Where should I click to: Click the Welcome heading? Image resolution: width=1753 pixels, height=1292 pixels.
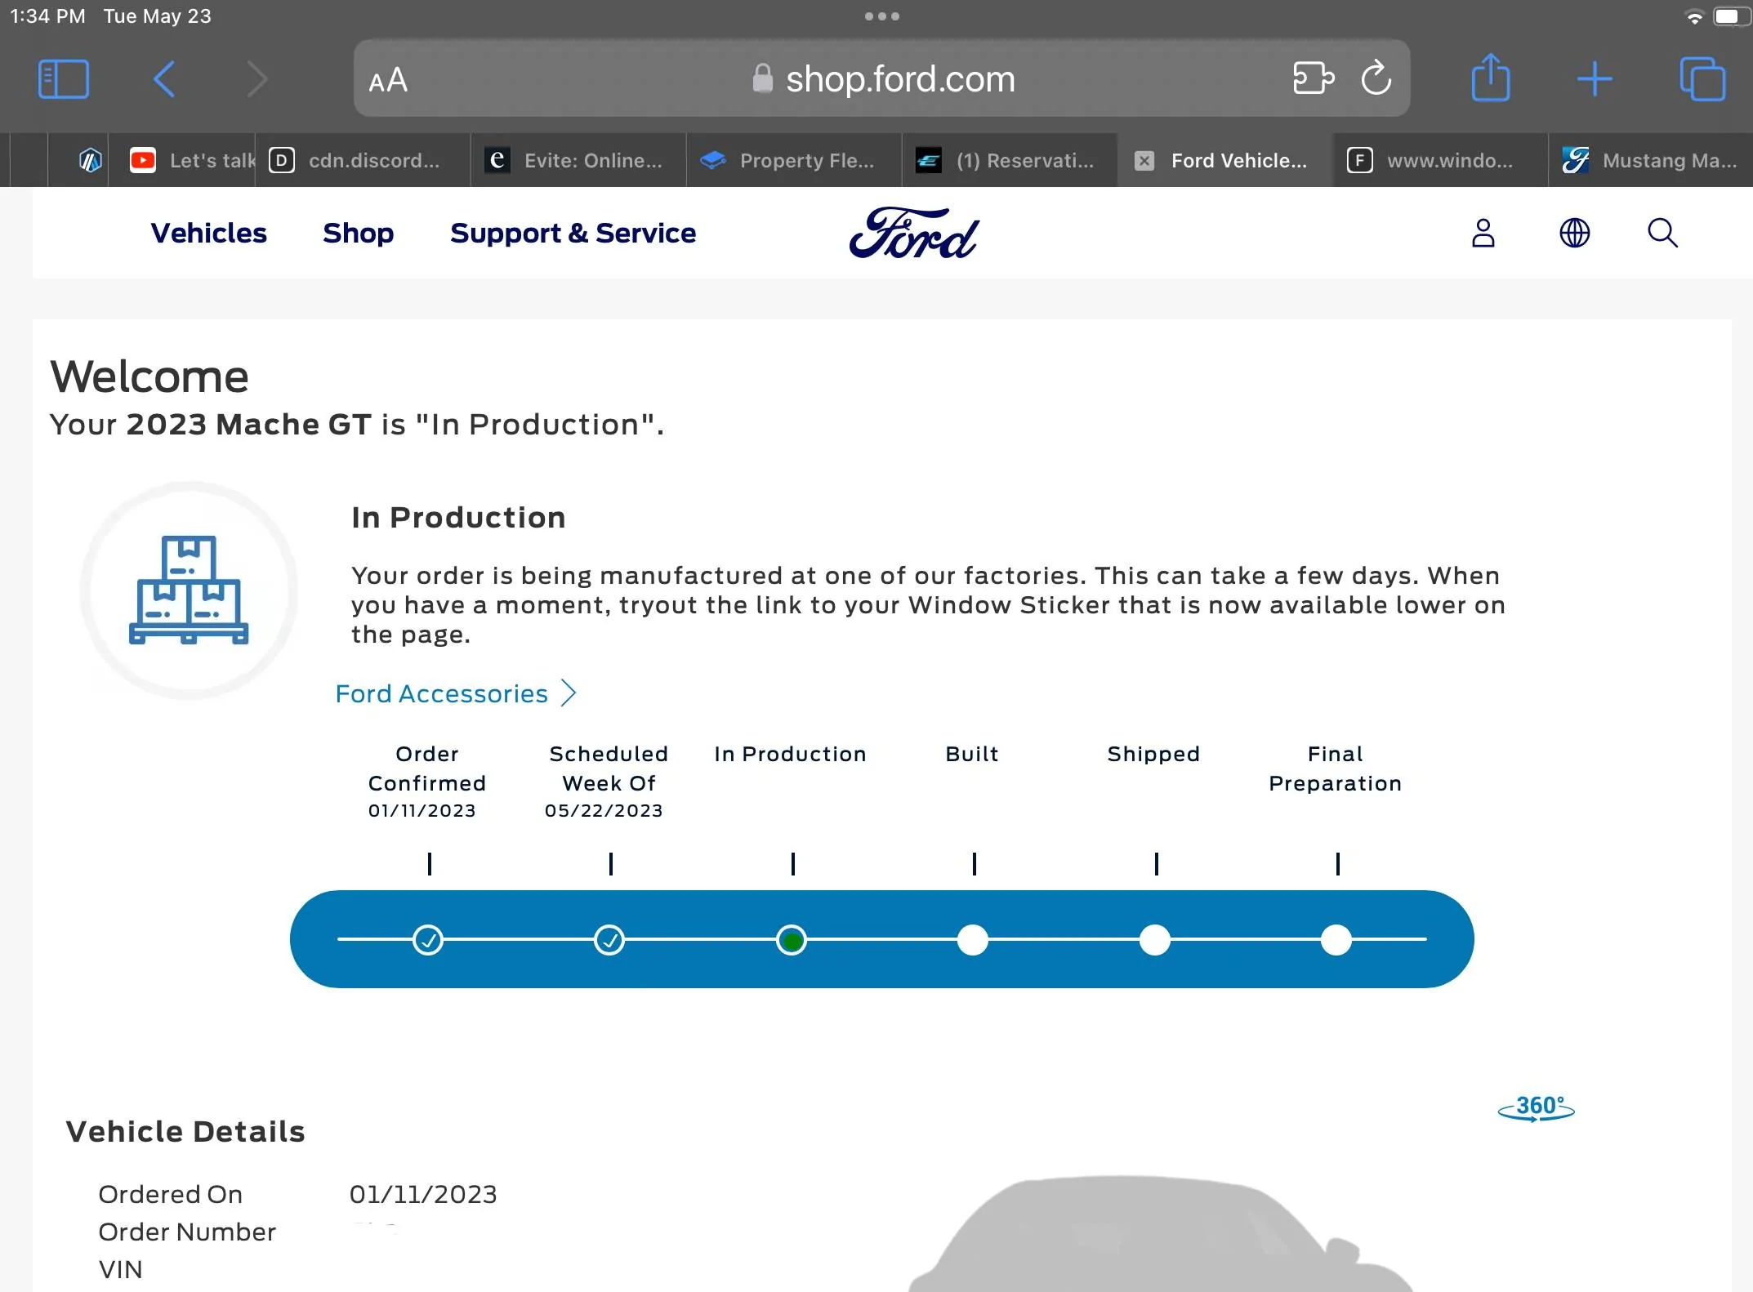(x=149, y=376)
